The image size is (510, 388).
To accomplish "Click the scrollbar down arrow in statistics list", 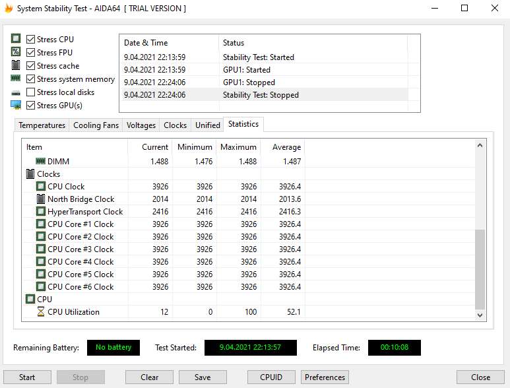I will click(480, 315).
